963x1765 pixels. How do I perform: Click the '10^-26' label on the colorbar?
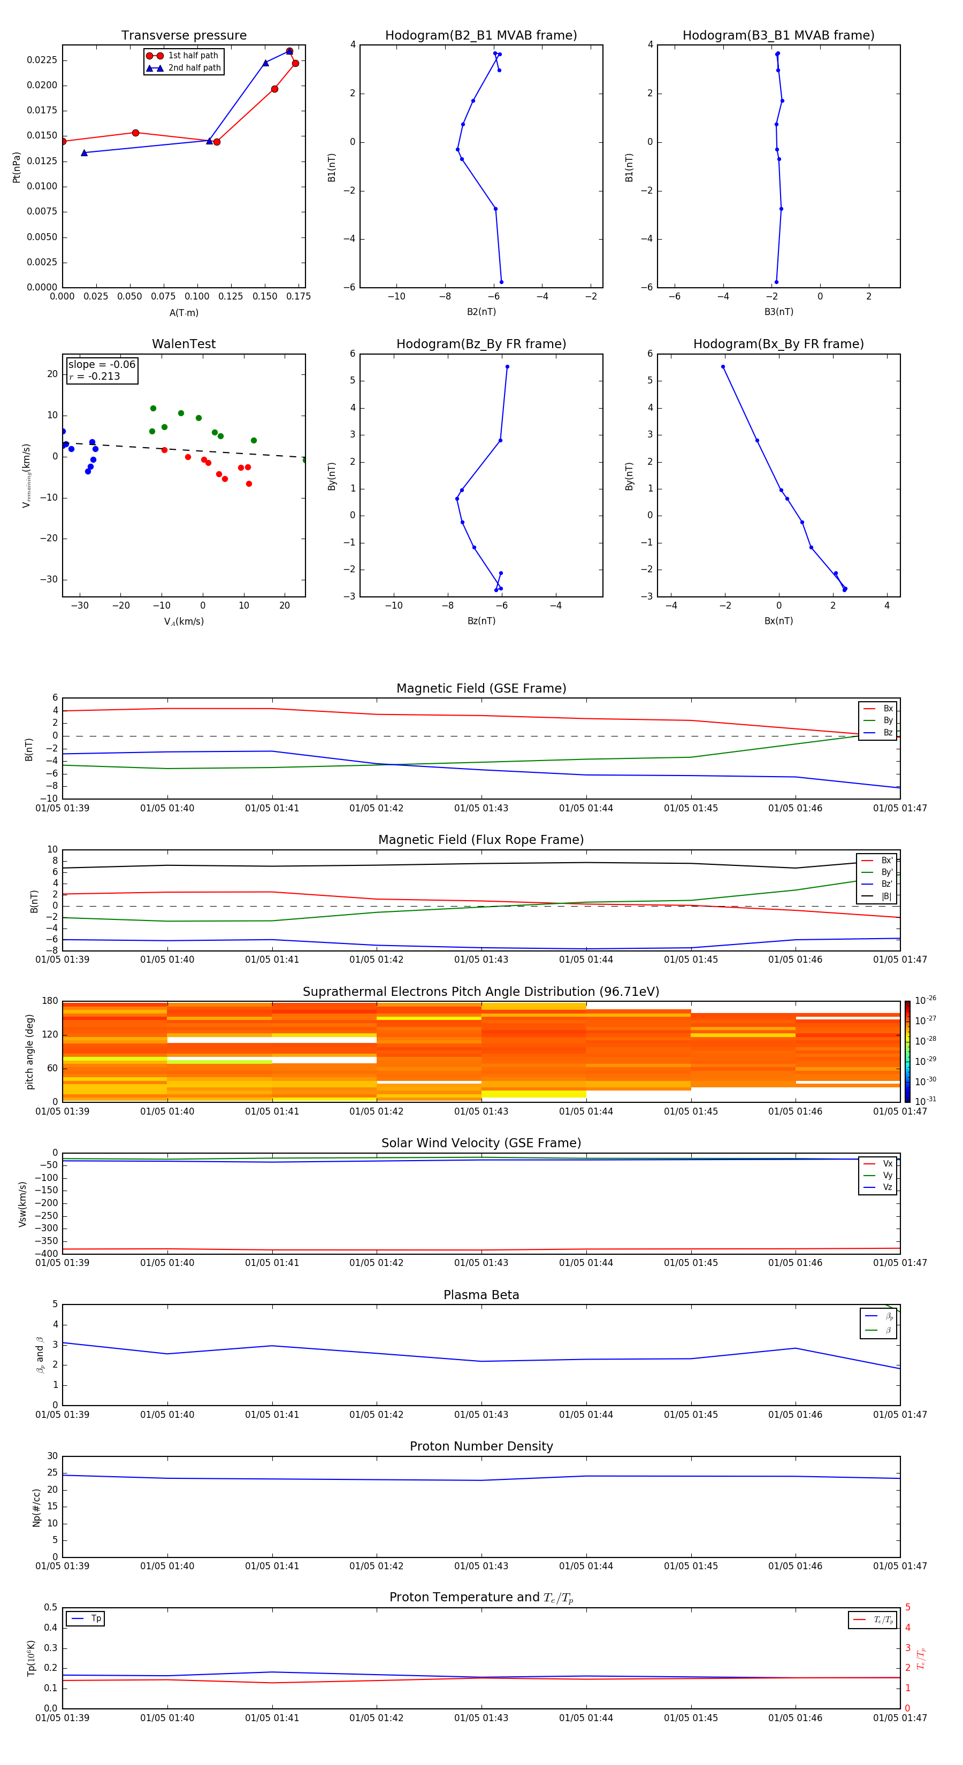coord(926,1000)
